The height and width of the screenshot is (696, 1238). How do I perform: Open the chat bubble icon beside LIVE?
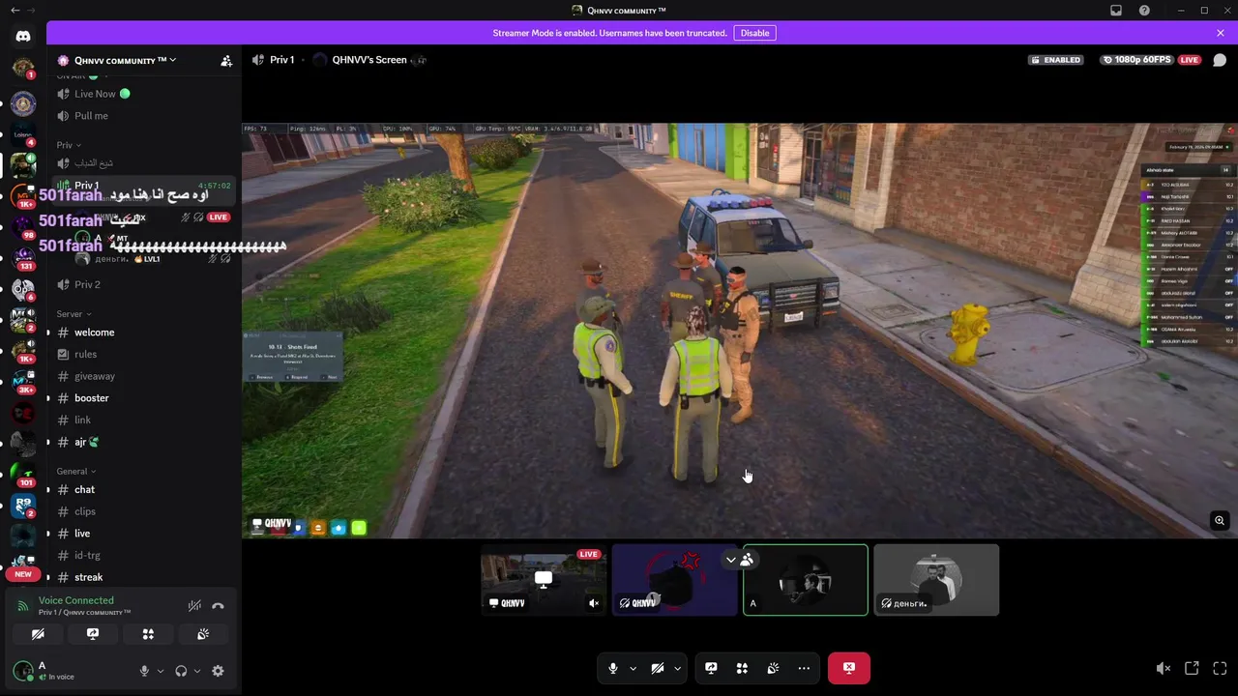(1220, 60)
